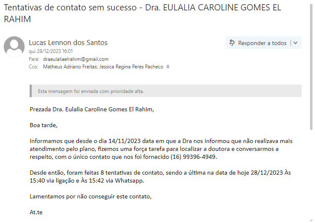Click the sender's profile avatar picture
315x223 pixels.
click(x=14, y=47)
